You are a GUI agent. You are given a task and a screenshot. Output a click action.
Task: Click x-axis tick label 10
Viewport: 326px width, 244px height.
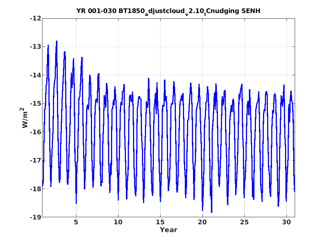(118, 222)
